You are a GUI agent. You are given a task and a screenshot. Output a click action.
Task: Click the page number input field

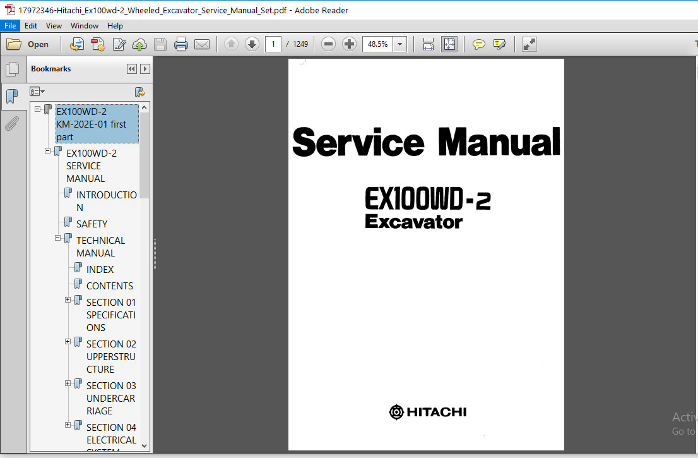click(273, 44)
